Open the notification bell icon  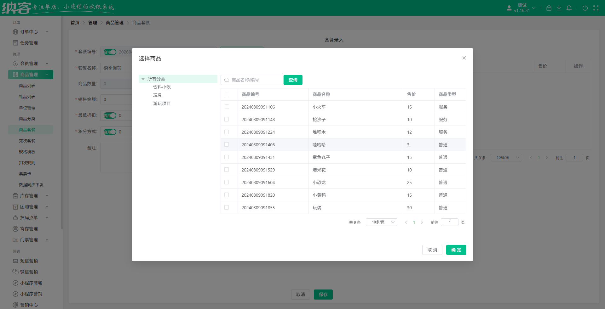point(569,8)
